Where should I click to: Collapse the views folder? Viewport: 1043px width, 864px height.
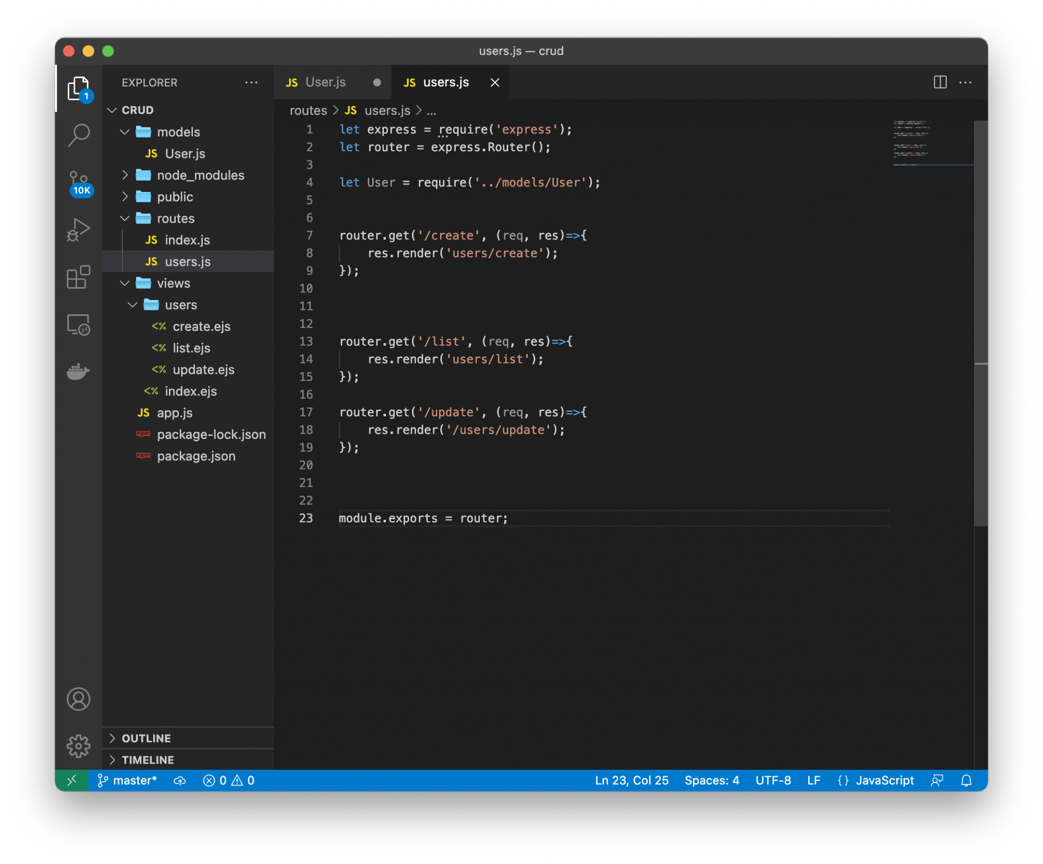point(125,283)
